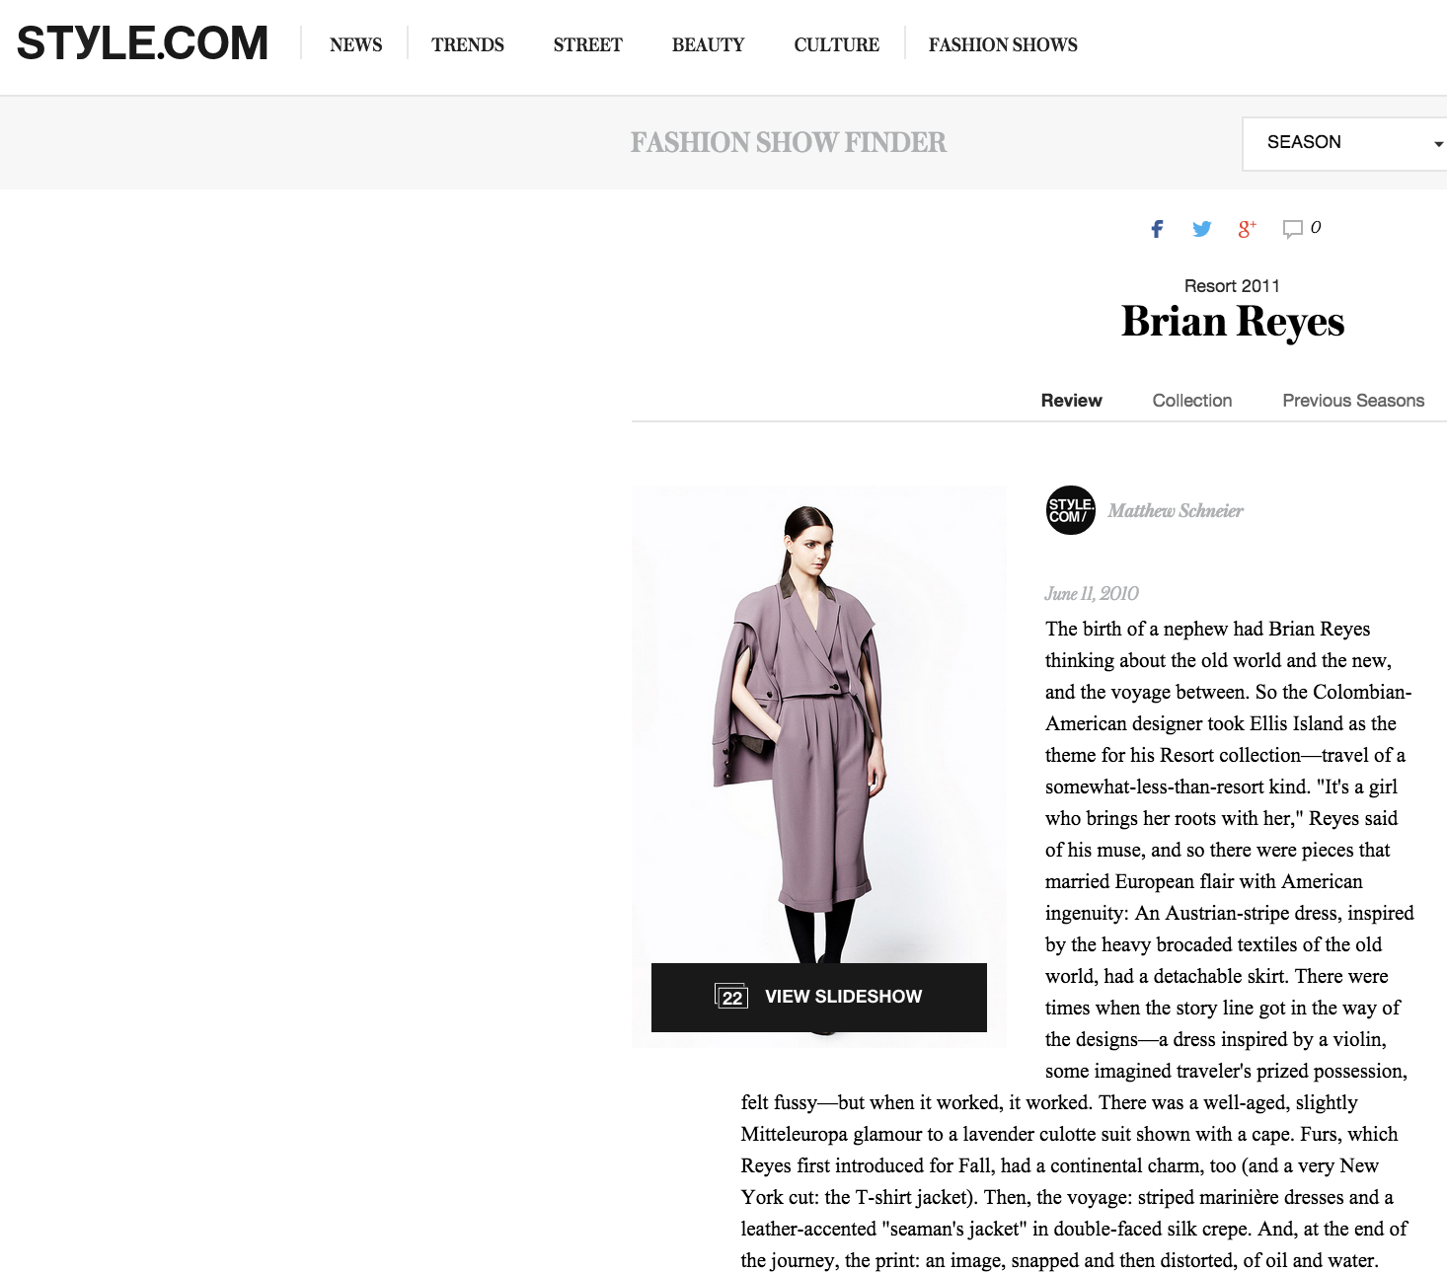Viewport: 1447px width, 1273px height.
Task: Go to the STREET section
Action: 588,44
